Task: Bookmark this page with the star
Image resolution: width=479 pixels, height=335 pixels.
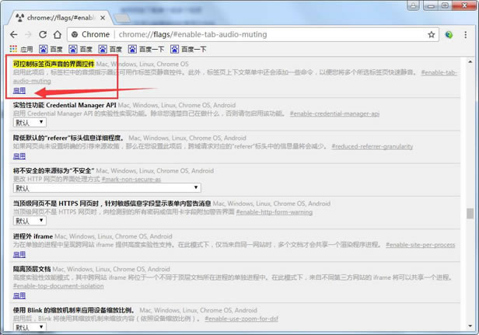Action: (x=432, y=35)
